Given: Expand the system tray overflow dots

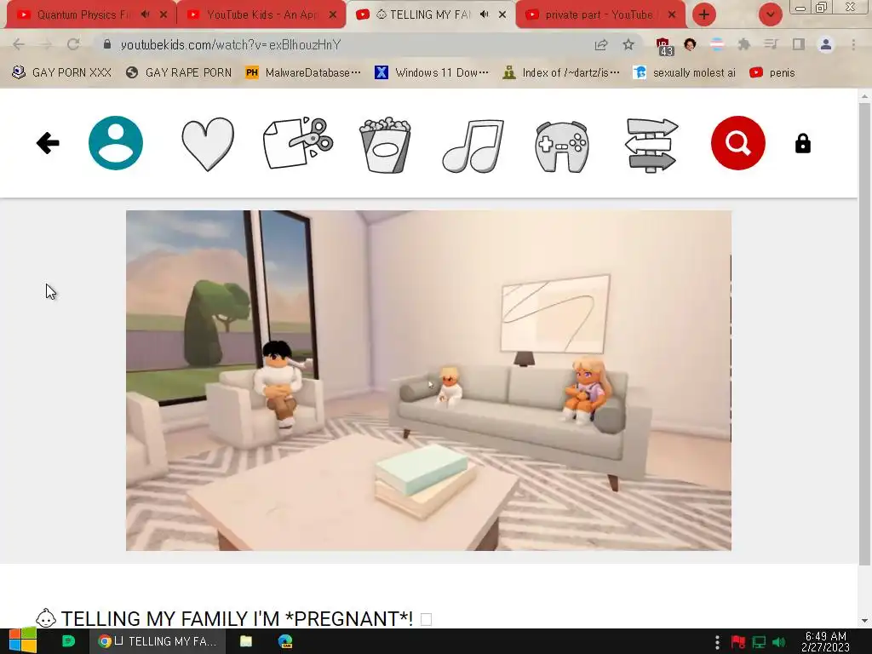Looking at the screenshot, I should click(x=717, y=642).
